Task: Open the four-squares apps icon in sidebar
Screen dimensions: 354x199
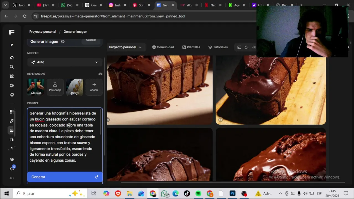Action: coord(12,76)
